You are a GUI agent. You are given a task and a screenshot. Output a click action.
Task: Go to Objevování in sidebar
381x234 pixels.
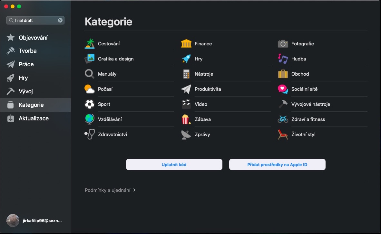click(x=33, y=38)
